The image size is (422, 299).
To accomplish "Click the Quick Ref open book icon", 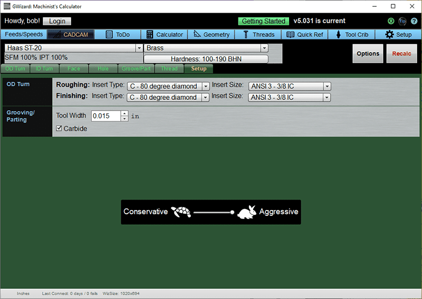I will [x=290, y=34].
